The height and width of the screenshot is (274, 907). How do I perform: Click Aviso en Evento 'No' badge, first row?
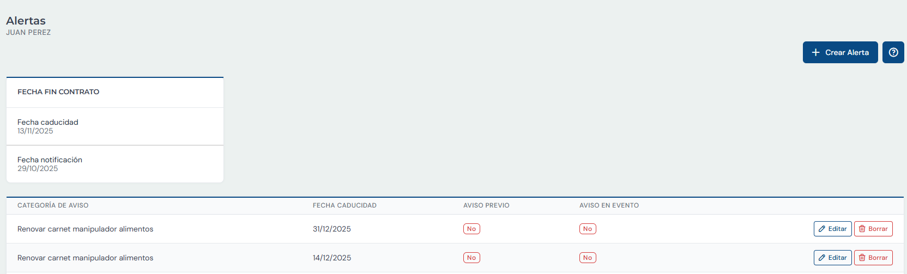click(588, 229)
